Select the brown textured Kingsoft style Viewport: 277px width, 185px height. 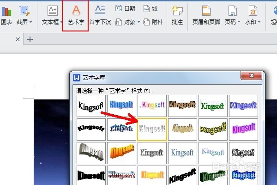(182, 106)
